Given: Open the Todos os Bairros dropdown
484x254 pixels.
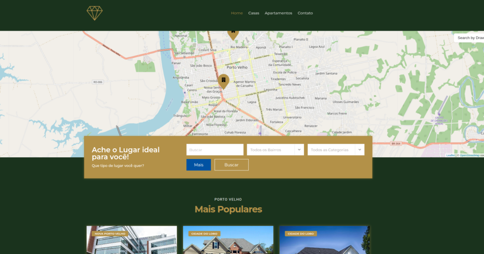Looking at the screenshot, I should click(275, 150).
